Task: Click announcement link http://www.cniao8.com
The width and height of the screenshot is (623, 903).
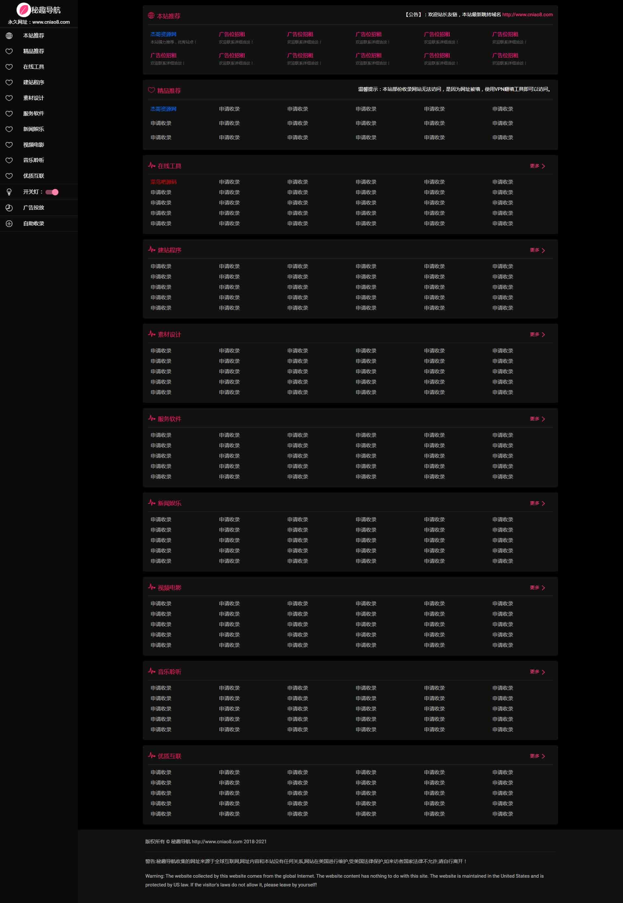Action: tap(527, 15)
